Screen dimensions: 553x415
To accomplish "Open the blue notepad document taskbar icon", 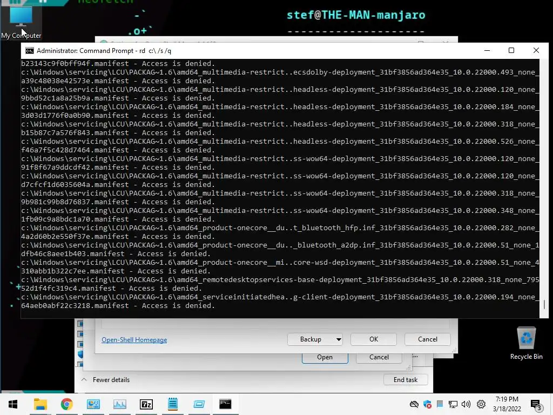I will [x=172, y=404].
